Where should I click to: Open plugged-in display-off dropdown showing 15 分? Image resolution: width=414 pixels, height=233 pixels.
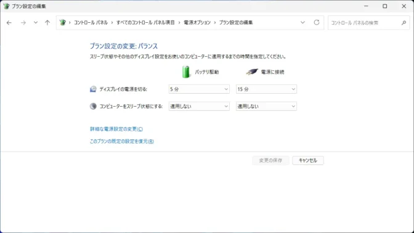click(x=266, y=89)
